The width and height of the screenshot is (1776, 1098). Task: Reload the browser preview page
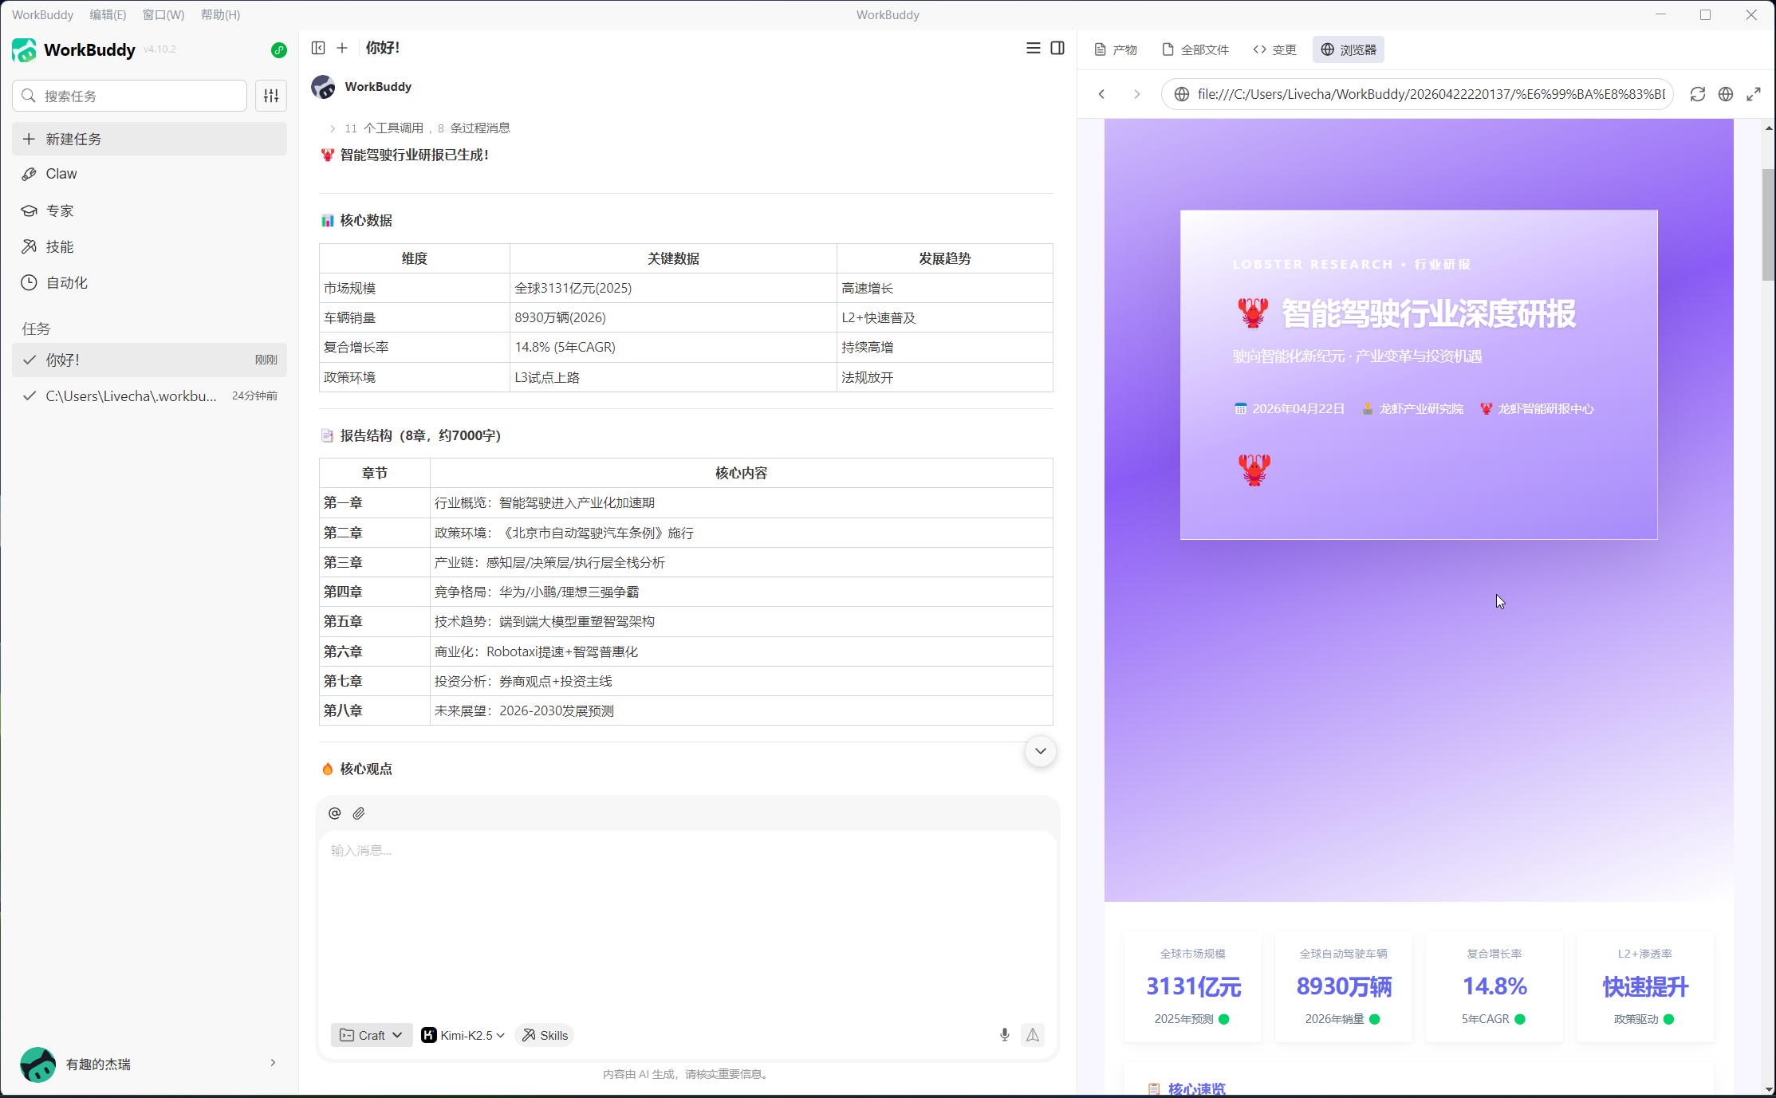click(x=1698, y=94)
